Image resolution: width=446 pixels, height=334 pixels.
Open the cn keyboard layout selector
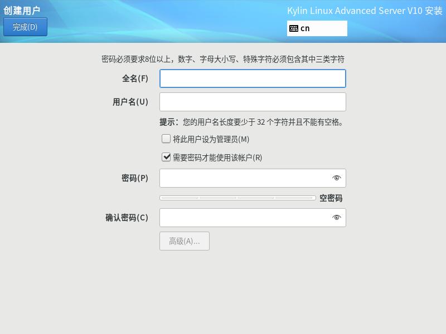click(x=317, y=28)
